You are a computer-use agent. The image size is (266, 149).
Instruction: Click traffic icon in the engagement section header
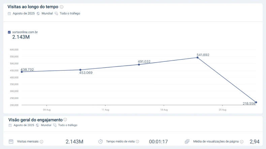point(55,125)
